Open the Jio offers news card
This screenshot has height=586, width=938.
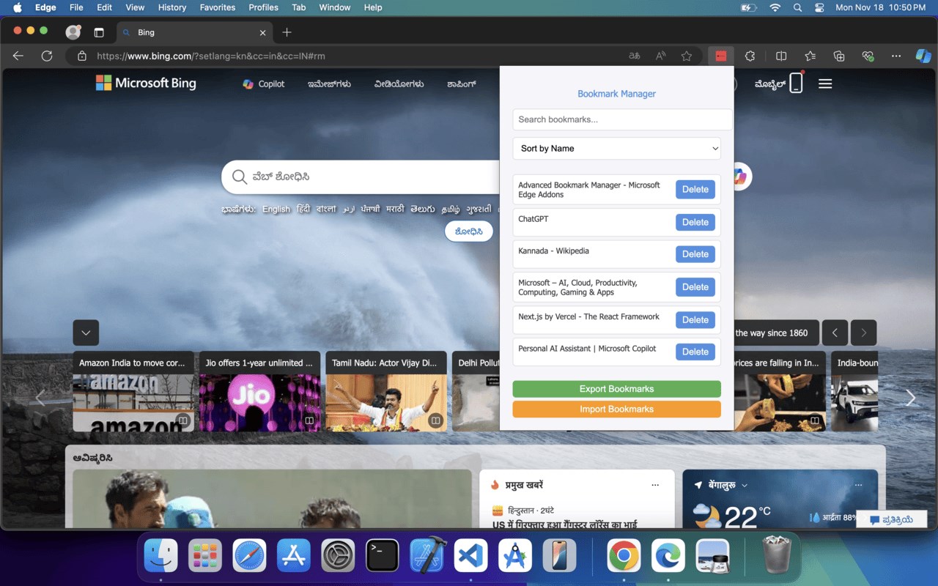coord(259,391)
